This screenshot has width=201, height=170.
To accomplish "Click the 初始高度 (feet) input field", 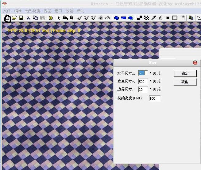I will tap(154, 98).
